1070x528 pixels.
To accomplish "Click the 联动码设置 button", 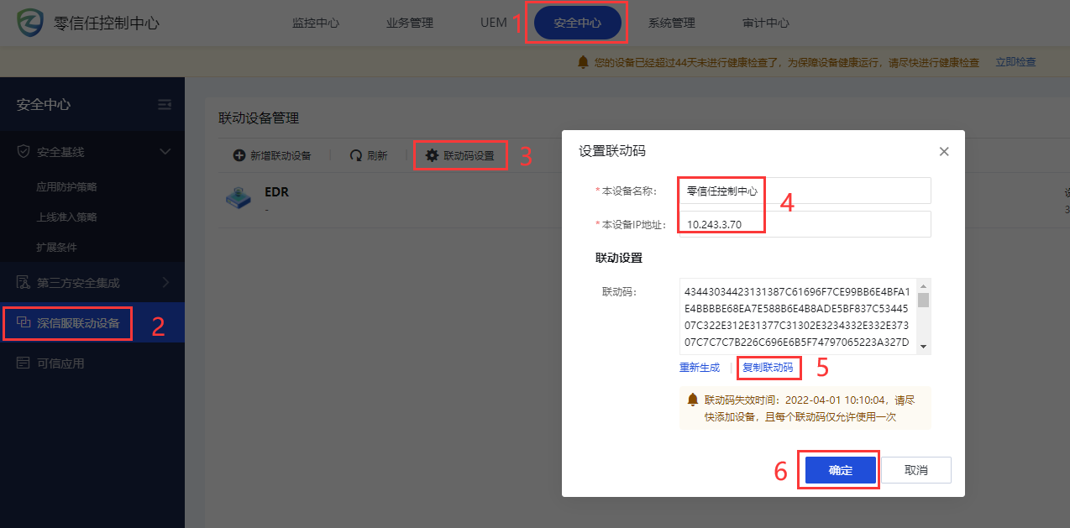I will 460,155.
